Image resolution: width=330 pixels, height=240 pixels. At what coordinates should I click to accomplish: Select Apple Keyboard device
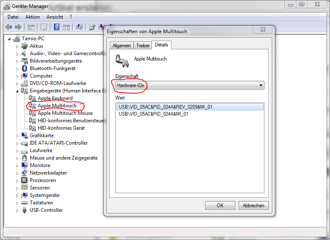click(55, 98)
